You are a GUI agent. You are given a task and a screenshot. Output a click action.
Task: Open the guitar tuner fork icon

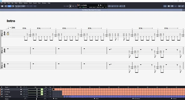click(120, 6)
